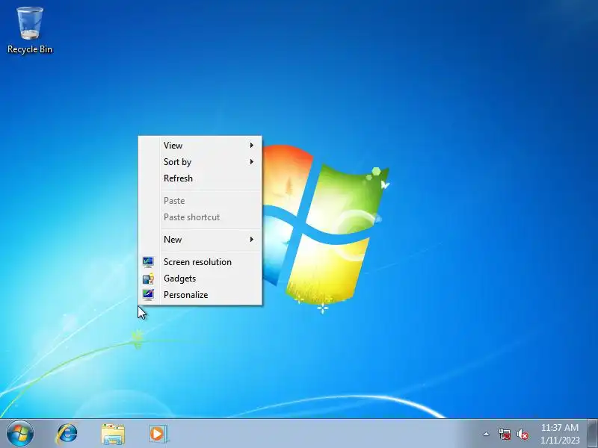The width and height of the screenshot is (598, 448).
Task: Click the Show desktop button
Action: pyautogui.click(x=592, y=434)
